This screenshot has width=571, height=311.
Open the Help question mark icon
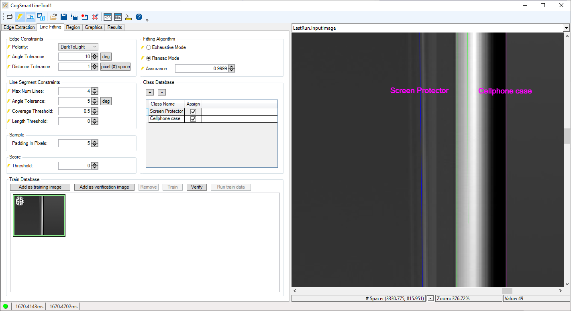(138, 17)
